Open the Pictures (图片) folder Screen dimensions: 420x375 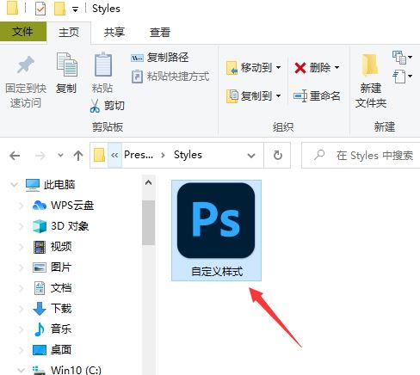[x=52, y=267]
